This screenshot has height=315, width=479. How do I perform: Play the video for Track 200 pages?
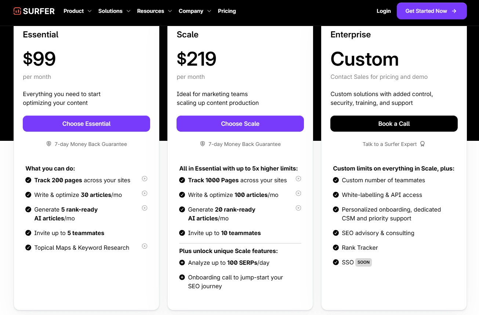tap(145, 179)
